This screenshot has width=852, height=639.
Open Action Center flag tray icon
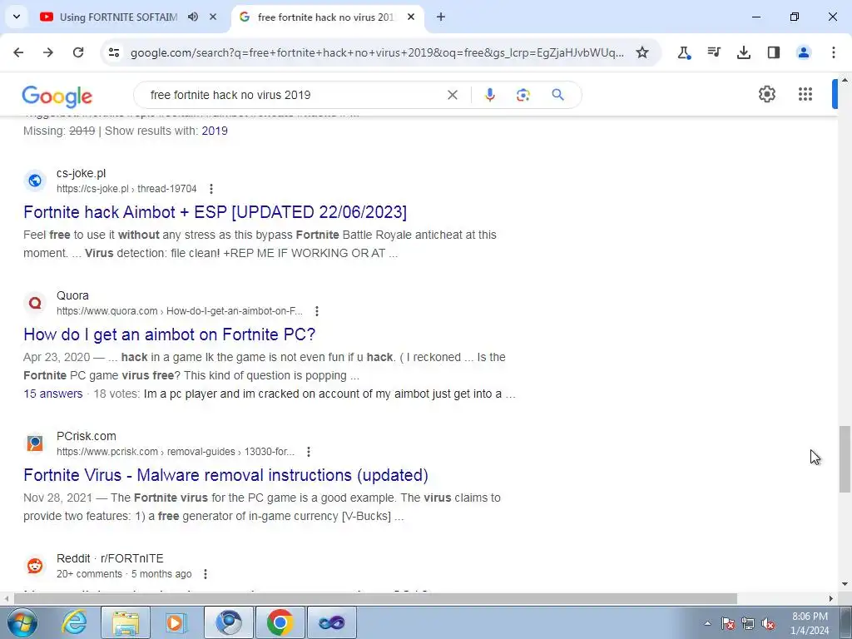tap(728, 623)
